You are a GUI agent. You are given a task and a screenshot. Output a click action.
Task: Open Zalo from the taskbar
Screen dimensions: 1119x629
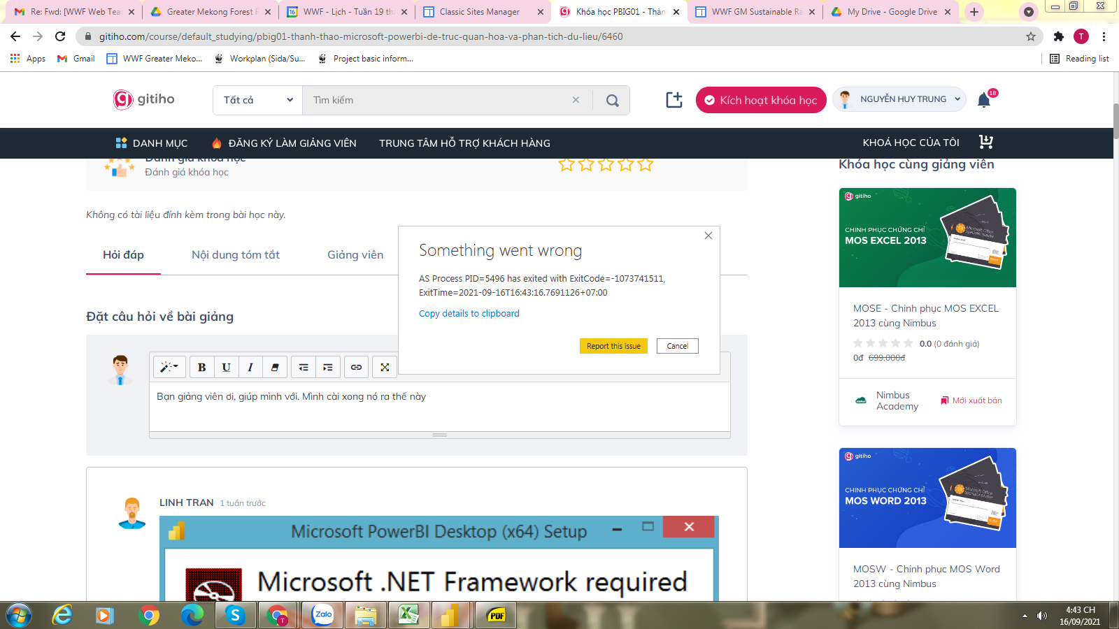[x=322, y=615]
